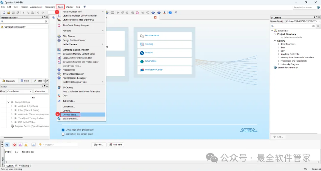Image resolution: width=321 pixels, height=171 pixels.
Task: Click the pink TimeQuest clock toolbar icon
Action: pyautogui.click(x=137, y=12)
